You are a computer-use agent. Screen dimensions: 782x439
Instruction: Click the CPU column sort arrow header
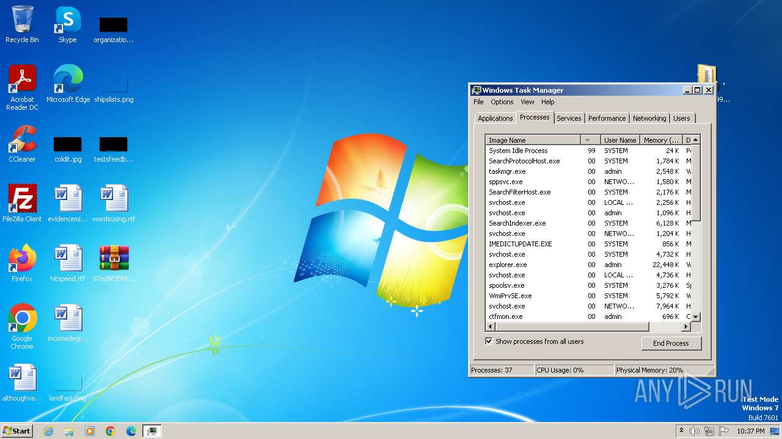tap(590, 140)
